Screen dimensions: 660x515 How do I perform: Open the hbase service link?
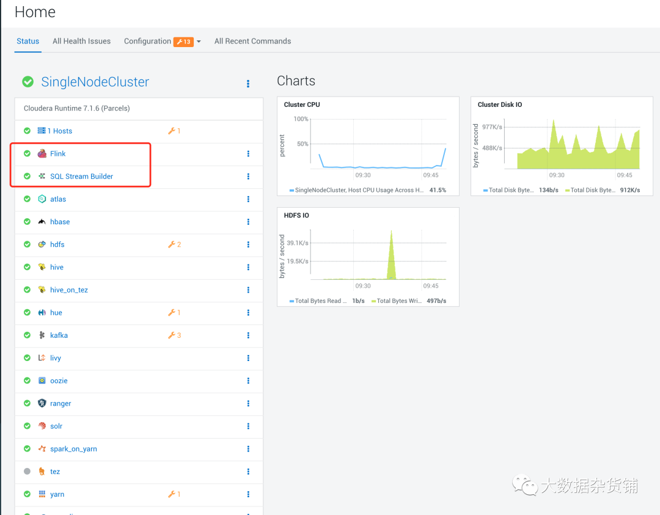click(60, 222)
